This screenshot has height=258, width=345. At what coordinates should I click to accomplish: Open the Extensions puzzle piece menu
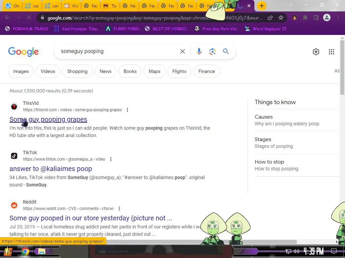coord(305,17)
